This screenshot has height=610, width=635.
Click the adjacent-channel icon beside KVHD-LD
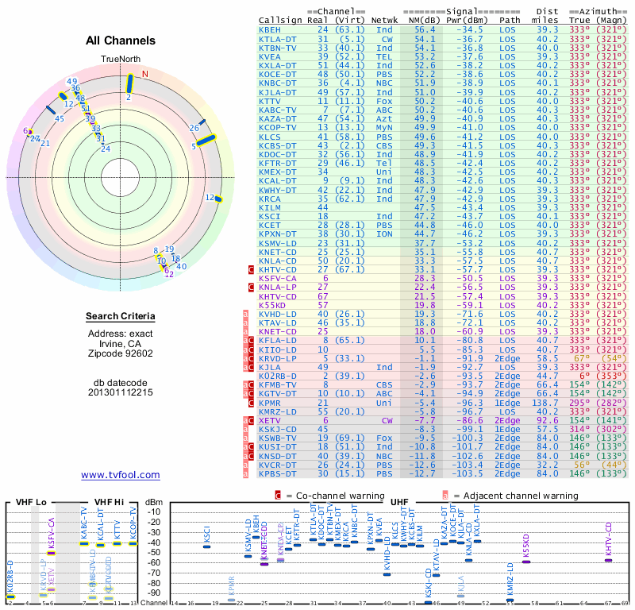coord(245,314)
